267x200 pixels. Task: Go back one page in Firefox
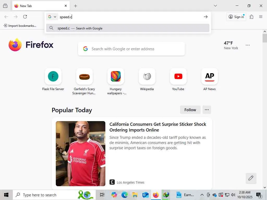click(6, 17)
